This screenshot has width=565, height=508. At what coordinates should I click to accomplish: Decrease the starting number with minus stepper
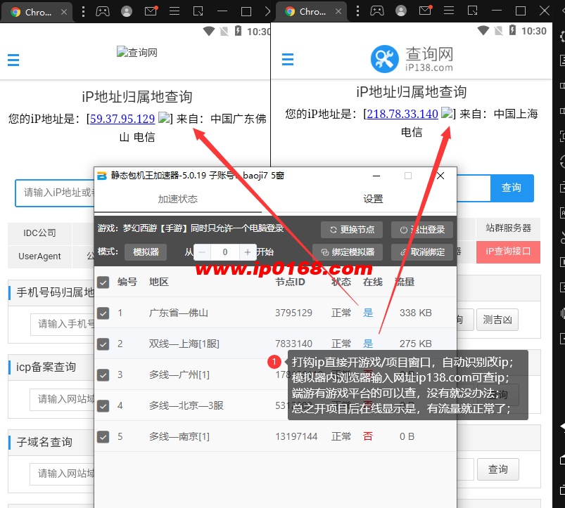tap(202, 252)
